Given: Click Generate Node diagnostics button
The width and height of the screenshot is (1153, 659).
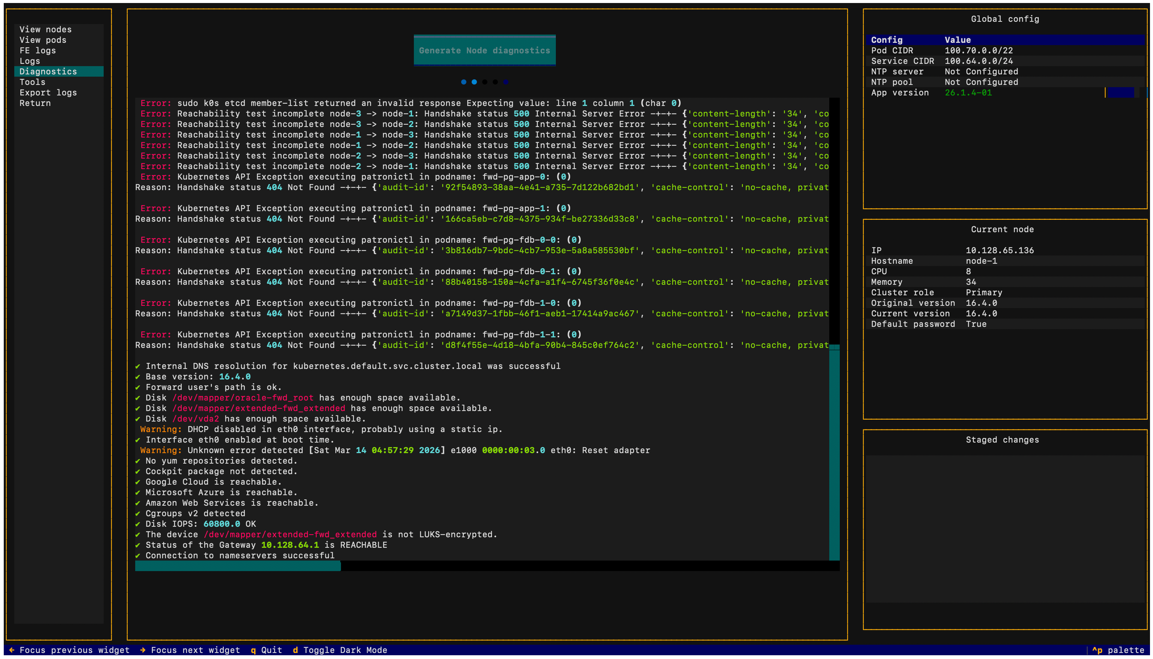Looking at the screenshot, I should [484, 50].
